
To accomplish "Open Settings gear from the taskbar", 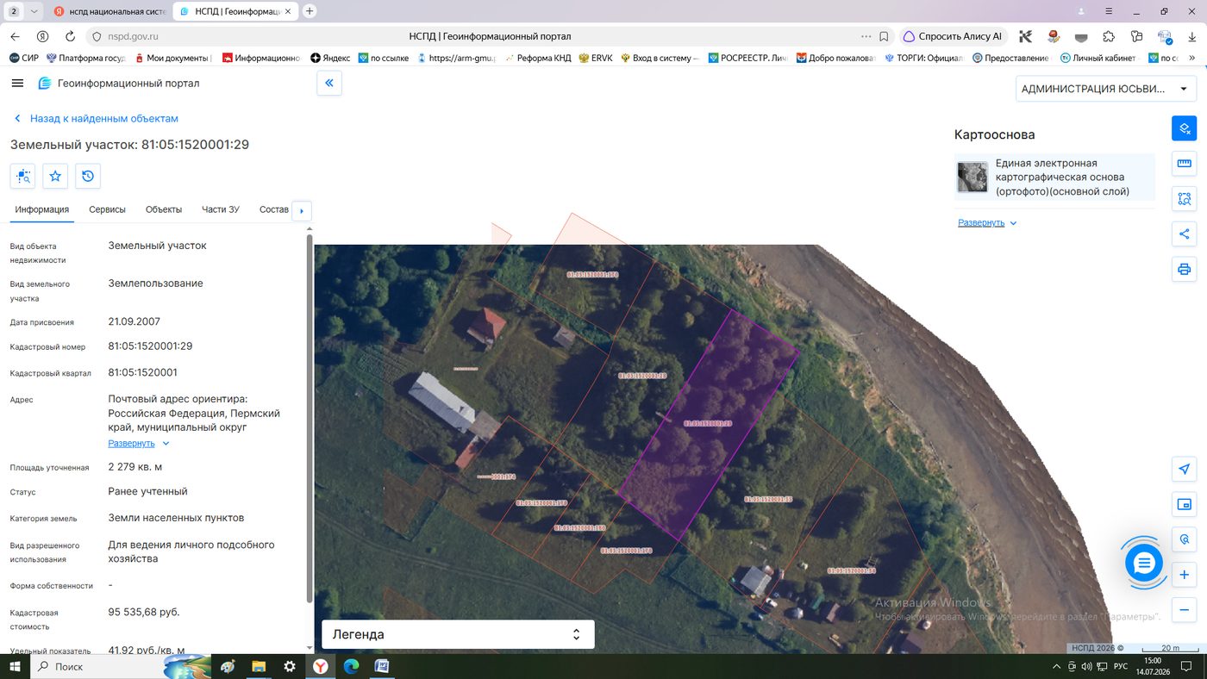I will pyautogui.click(x=289, y=666).
